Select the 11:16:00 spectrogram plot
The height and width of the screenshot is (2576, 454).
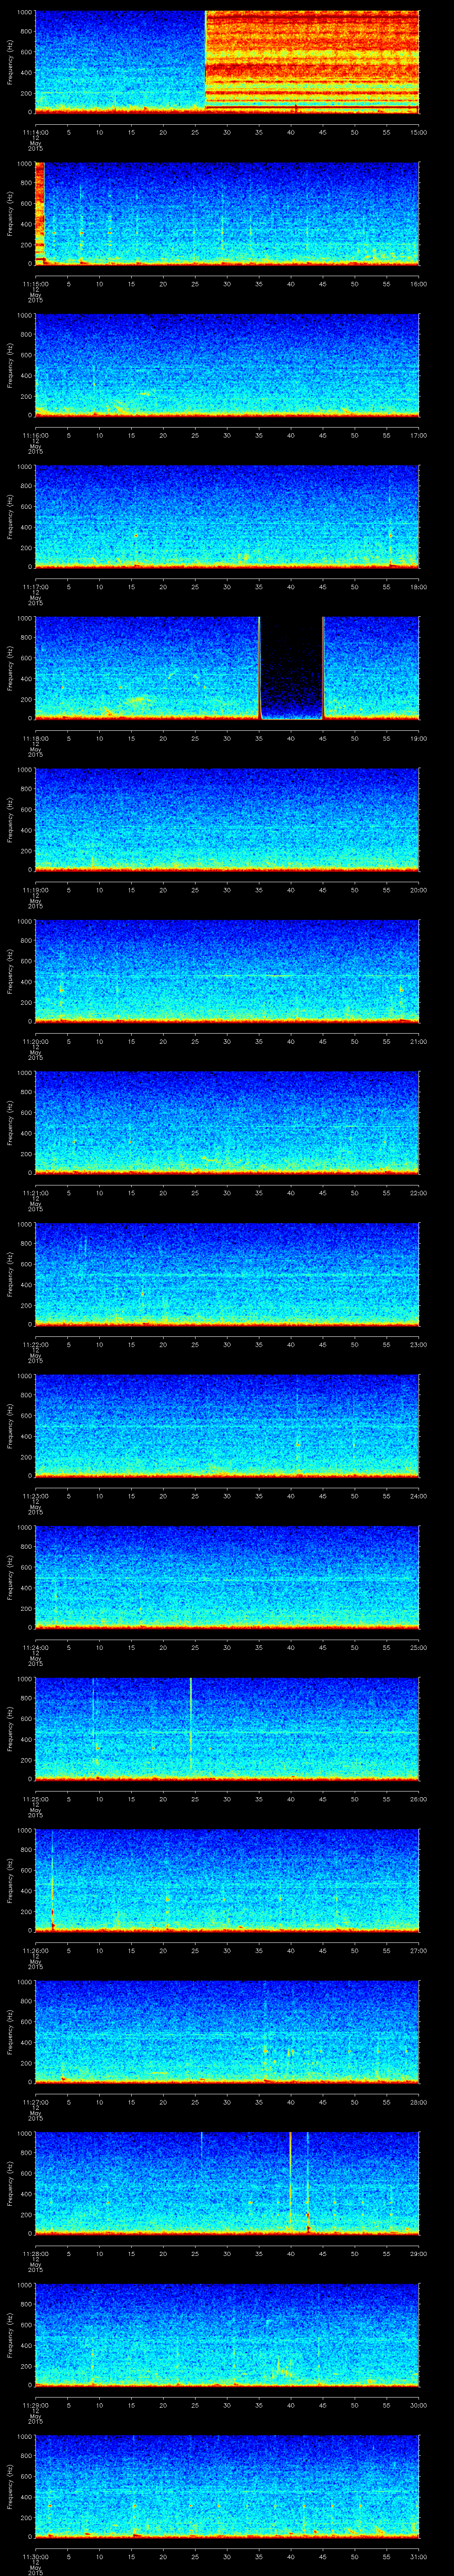click(x=227, y=364)
